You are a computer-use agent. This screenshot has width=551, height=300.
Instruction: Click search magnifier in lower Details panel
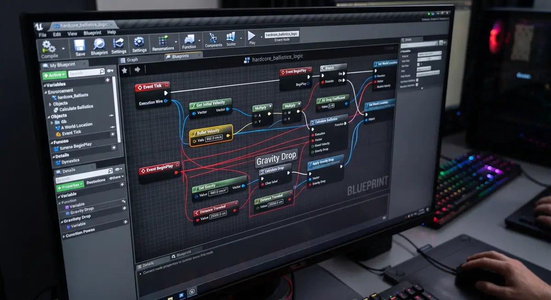(x=110, y=171)
